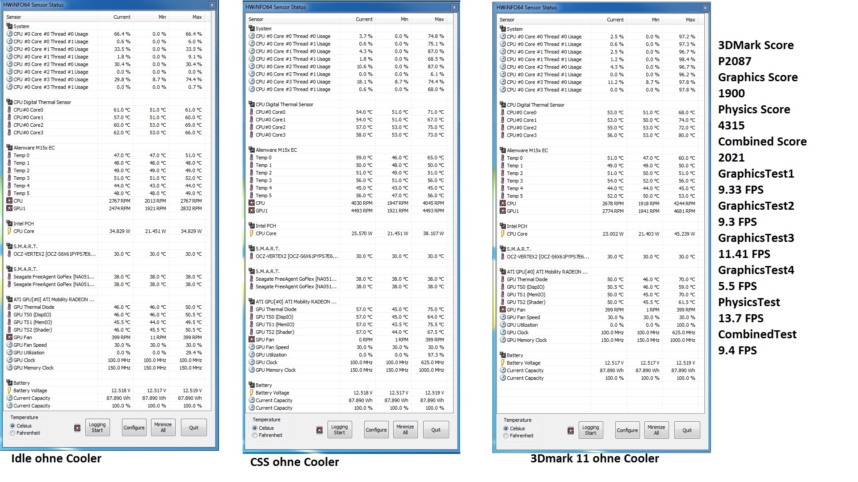Select CPU#0 Core3 row in 3Dmark window
The image size is (858, 482).
pyautogui.click(x=598, y=135)
